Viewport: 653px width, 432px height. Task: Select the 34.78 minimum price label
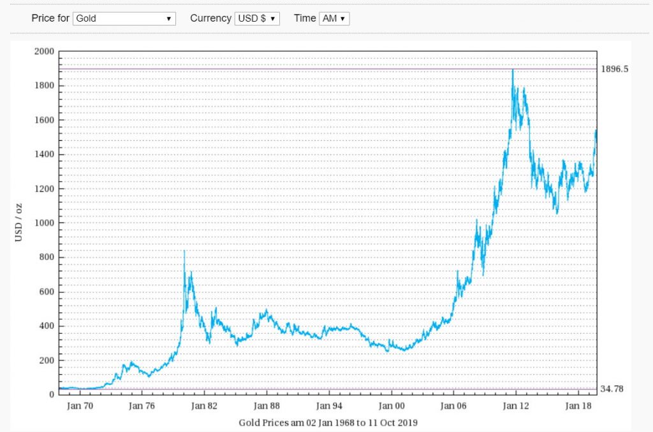(613, 389)
